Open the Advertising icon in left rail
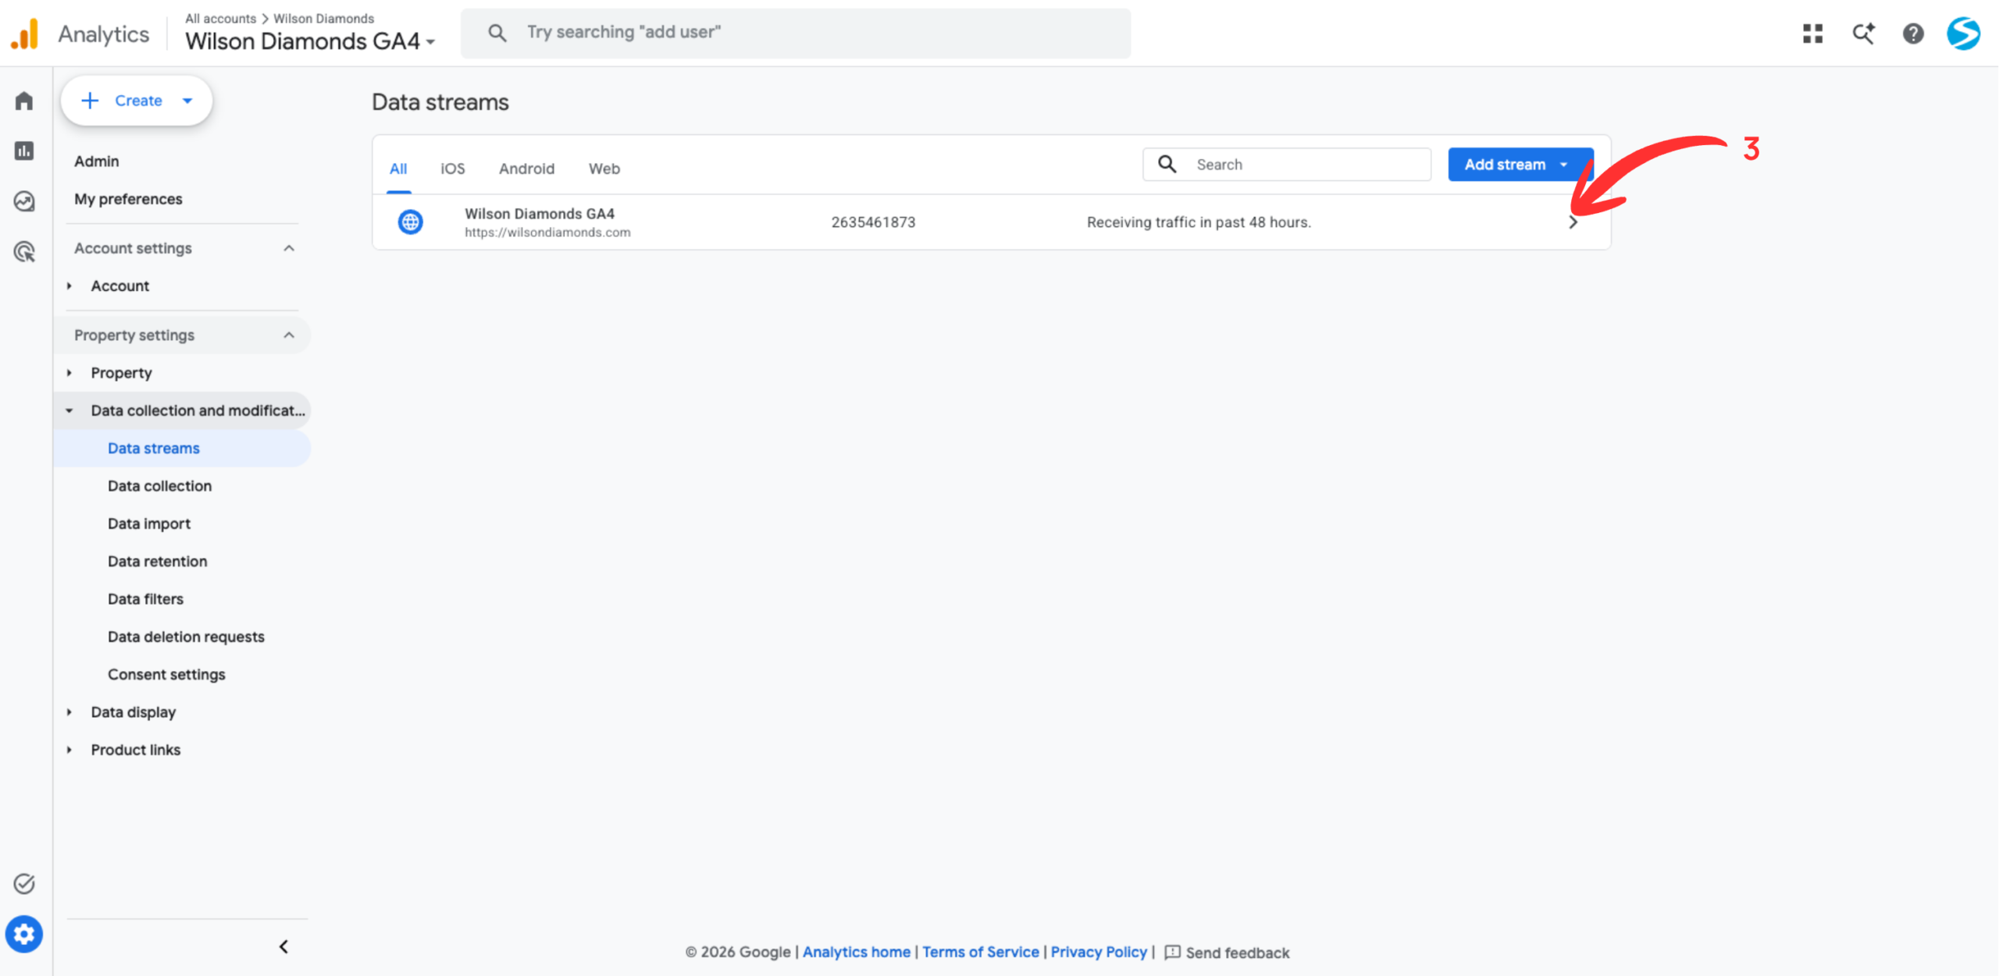 tap(24, 251)
